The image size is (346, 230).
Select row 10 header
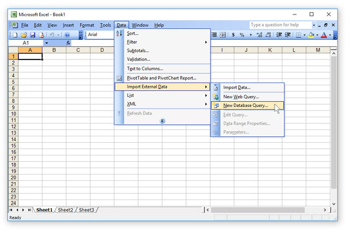pyautogui.click(x=13, y=114)
